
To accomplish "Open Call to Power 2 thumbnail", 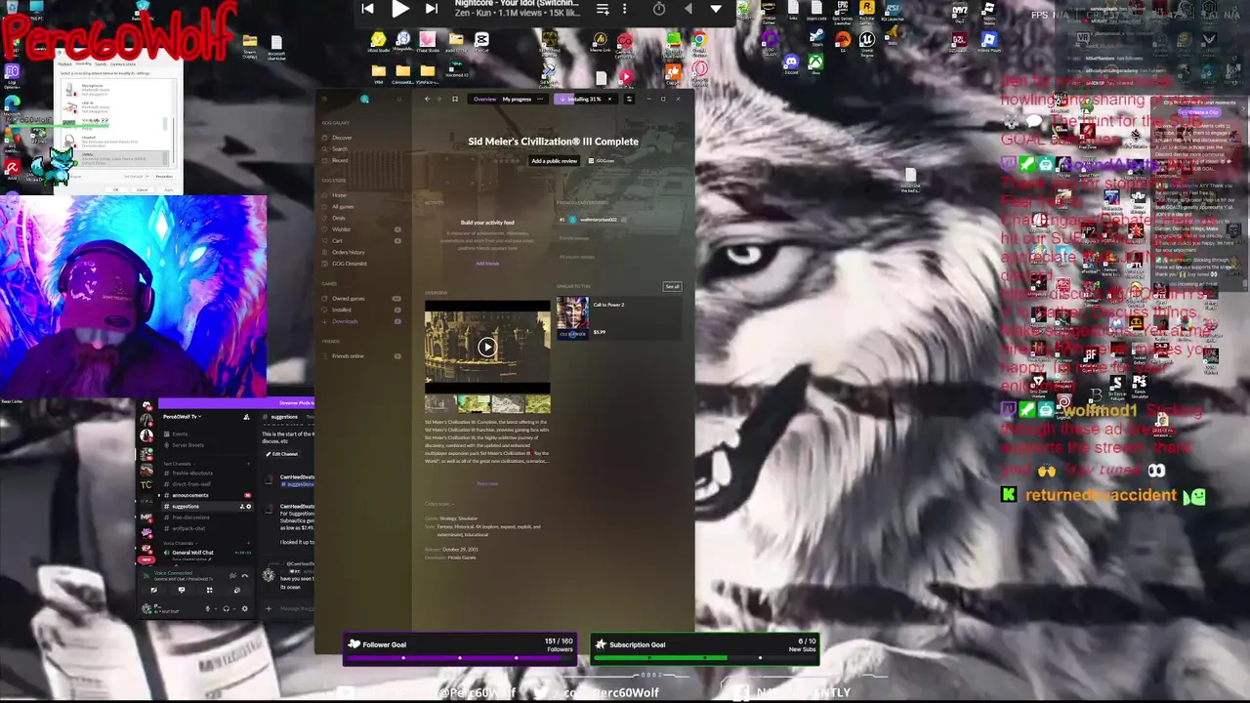I will point(572,318).
